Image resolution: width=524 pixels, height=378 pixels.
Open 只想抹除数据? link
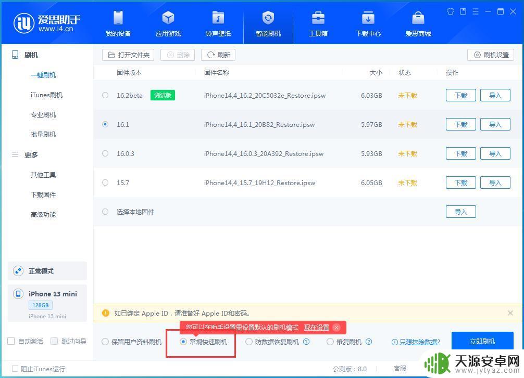[420, 342]
